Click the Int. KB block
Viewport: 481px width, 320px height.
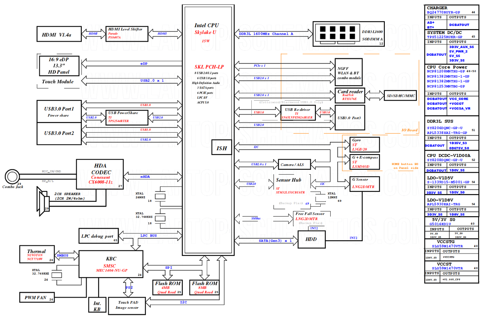point(97,305)
